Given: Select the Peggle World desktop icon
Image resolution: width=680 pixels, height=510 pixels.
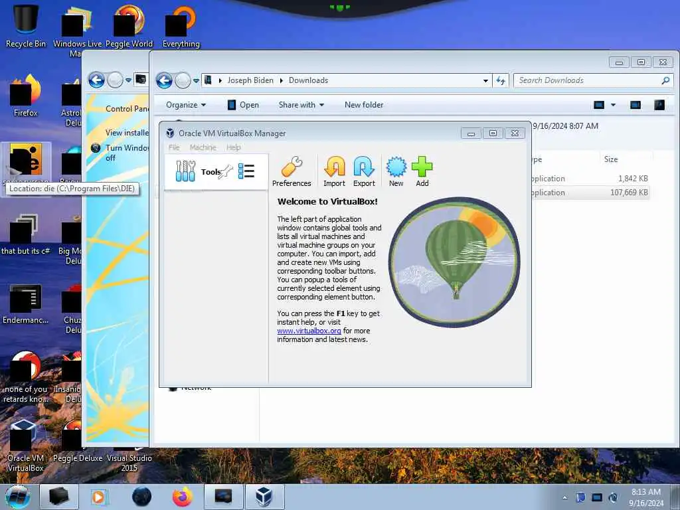Looking at the screenshot, I should pyautogui.click(x=129, y=26).
